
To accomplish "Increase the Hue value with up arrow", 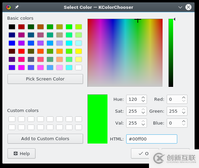I will coord(143,98).
